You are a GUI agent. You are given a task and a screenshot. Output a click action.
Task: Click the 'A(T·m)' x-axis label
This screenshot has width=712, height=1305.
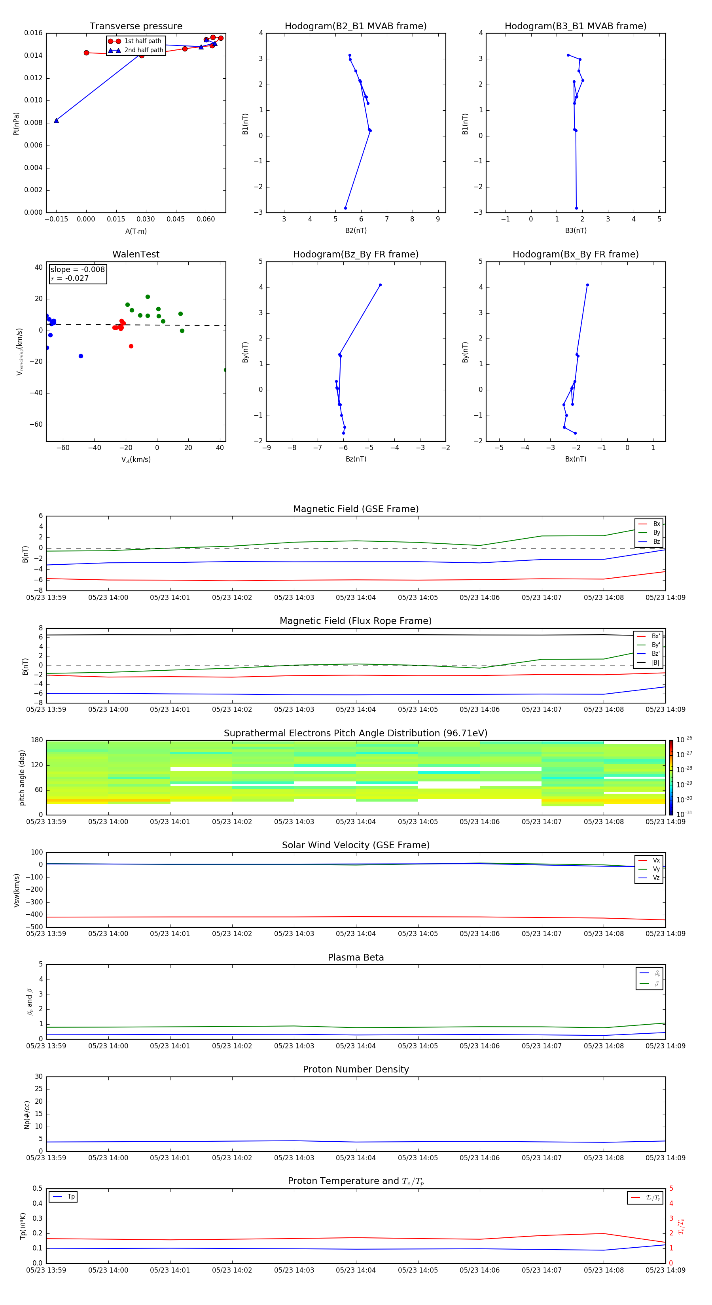pos(136,231)
